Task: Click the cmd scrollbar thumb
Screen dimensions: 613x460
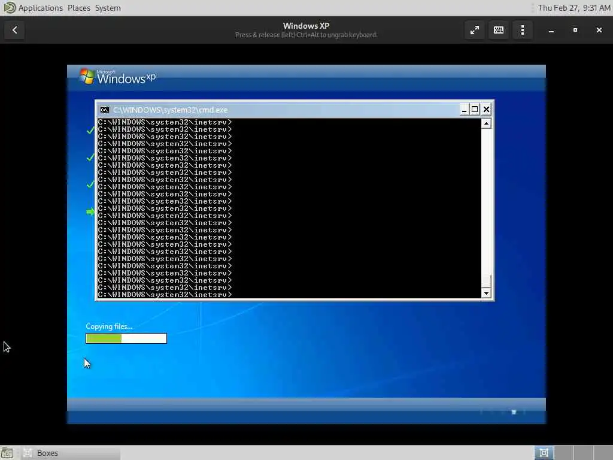Action: point(486,282)
